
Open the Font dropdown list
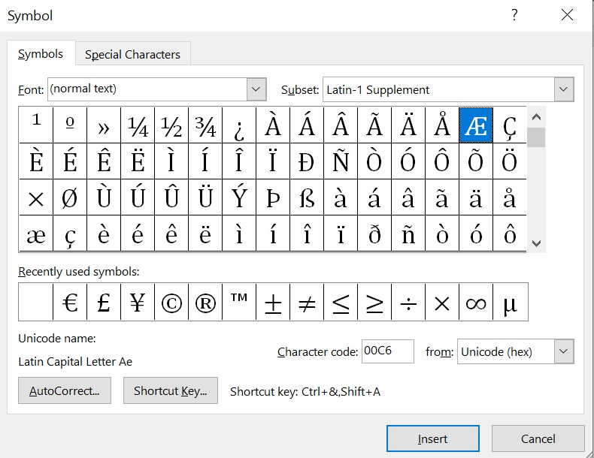pyautogui.click(x=256, y=89)
